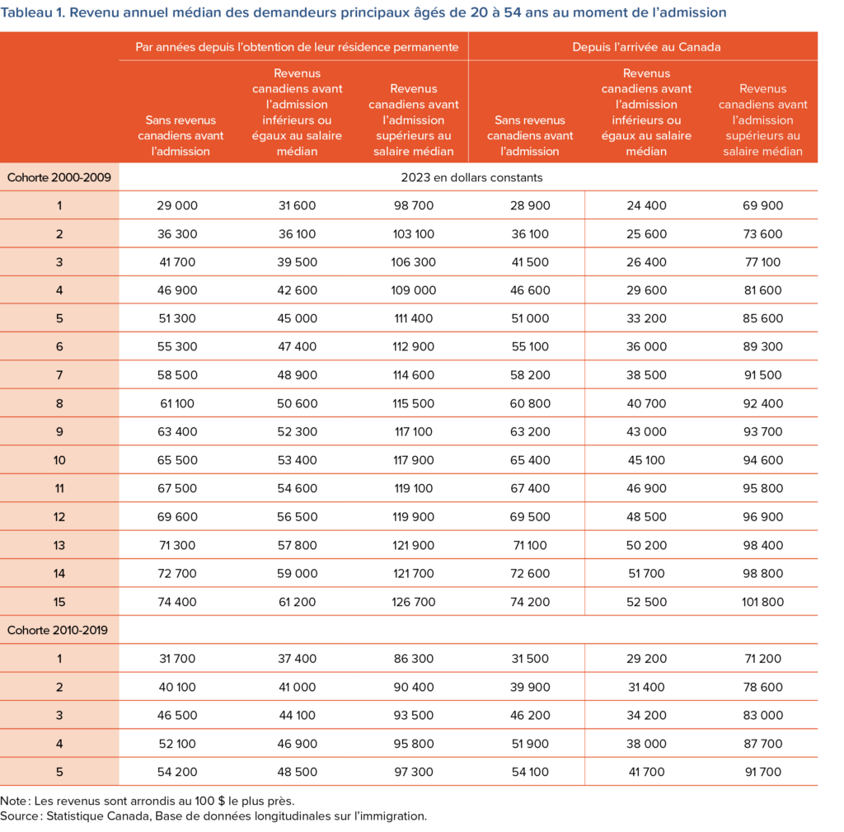Click row label 10 in the first cohort
This screenshot has height=832, width=844.
pyautogui.click(x=59, y=460)
